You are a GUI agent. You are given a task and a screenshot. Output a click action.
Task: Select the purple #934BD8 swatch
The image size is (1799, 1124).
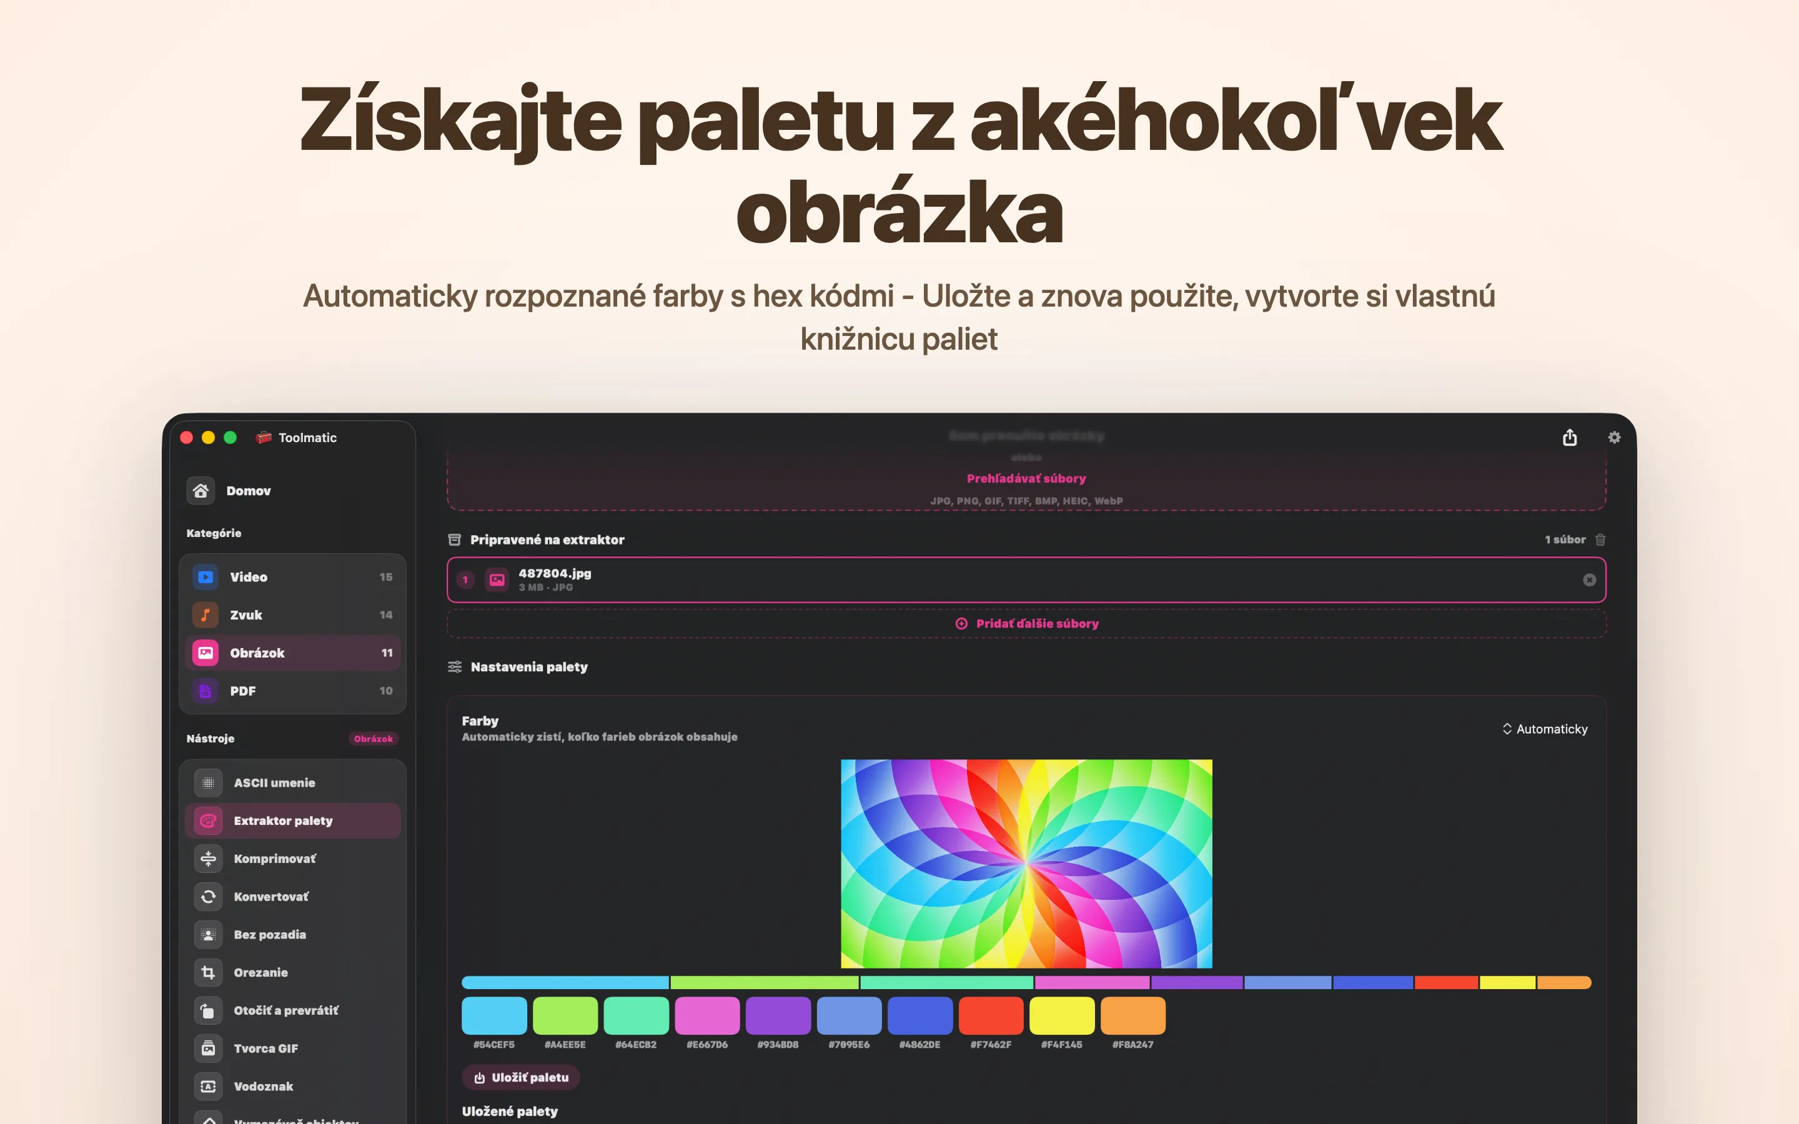point(778,1015)
